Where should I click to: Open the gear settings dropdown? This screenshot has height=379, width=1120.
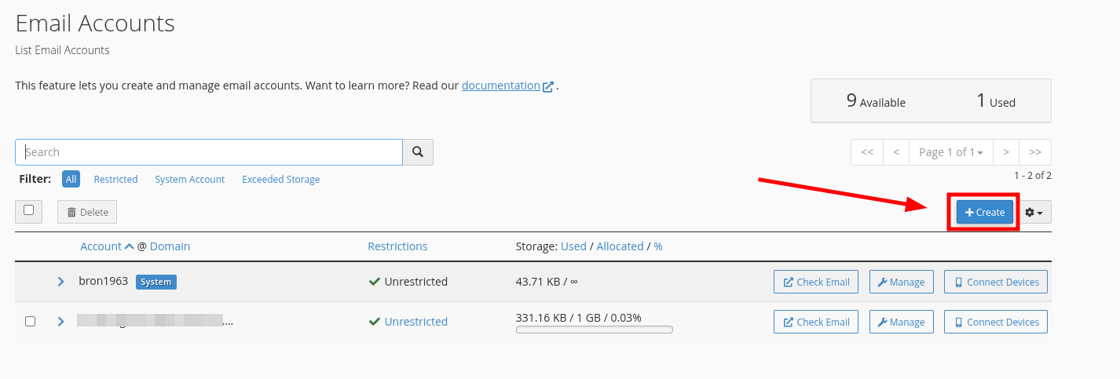coord(1034,213)
